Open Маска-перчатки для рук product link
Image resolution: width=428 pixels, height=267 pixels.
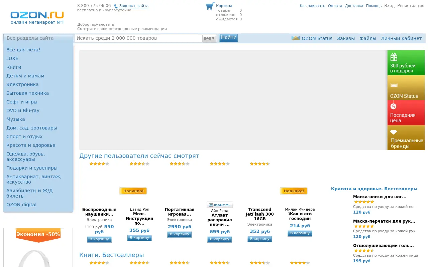coord(384,221)
